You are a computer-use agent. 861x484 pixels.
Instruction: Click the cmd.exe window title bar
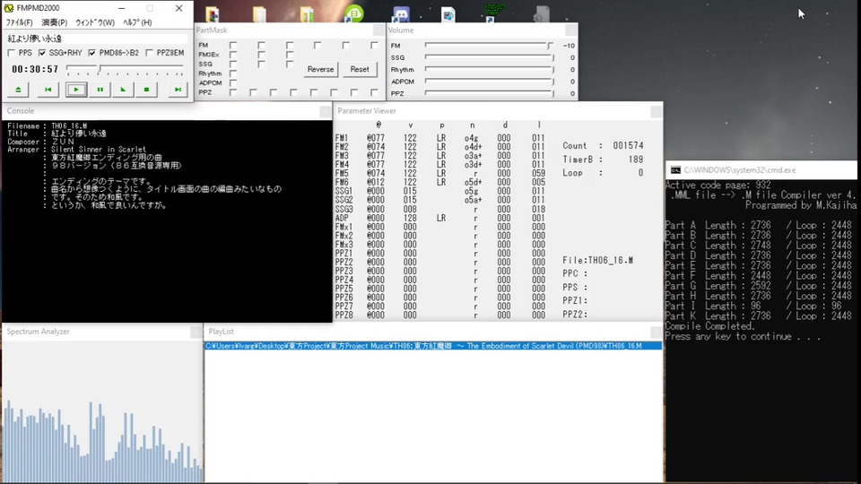(761, 170)
